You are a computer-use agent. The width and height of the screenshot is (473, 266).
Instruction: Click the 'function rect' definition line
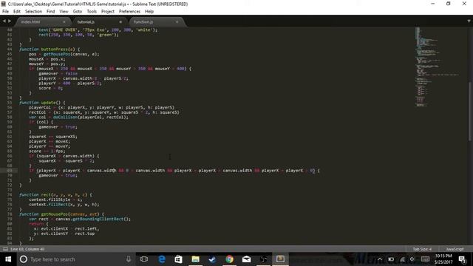[x=55, y=195]
